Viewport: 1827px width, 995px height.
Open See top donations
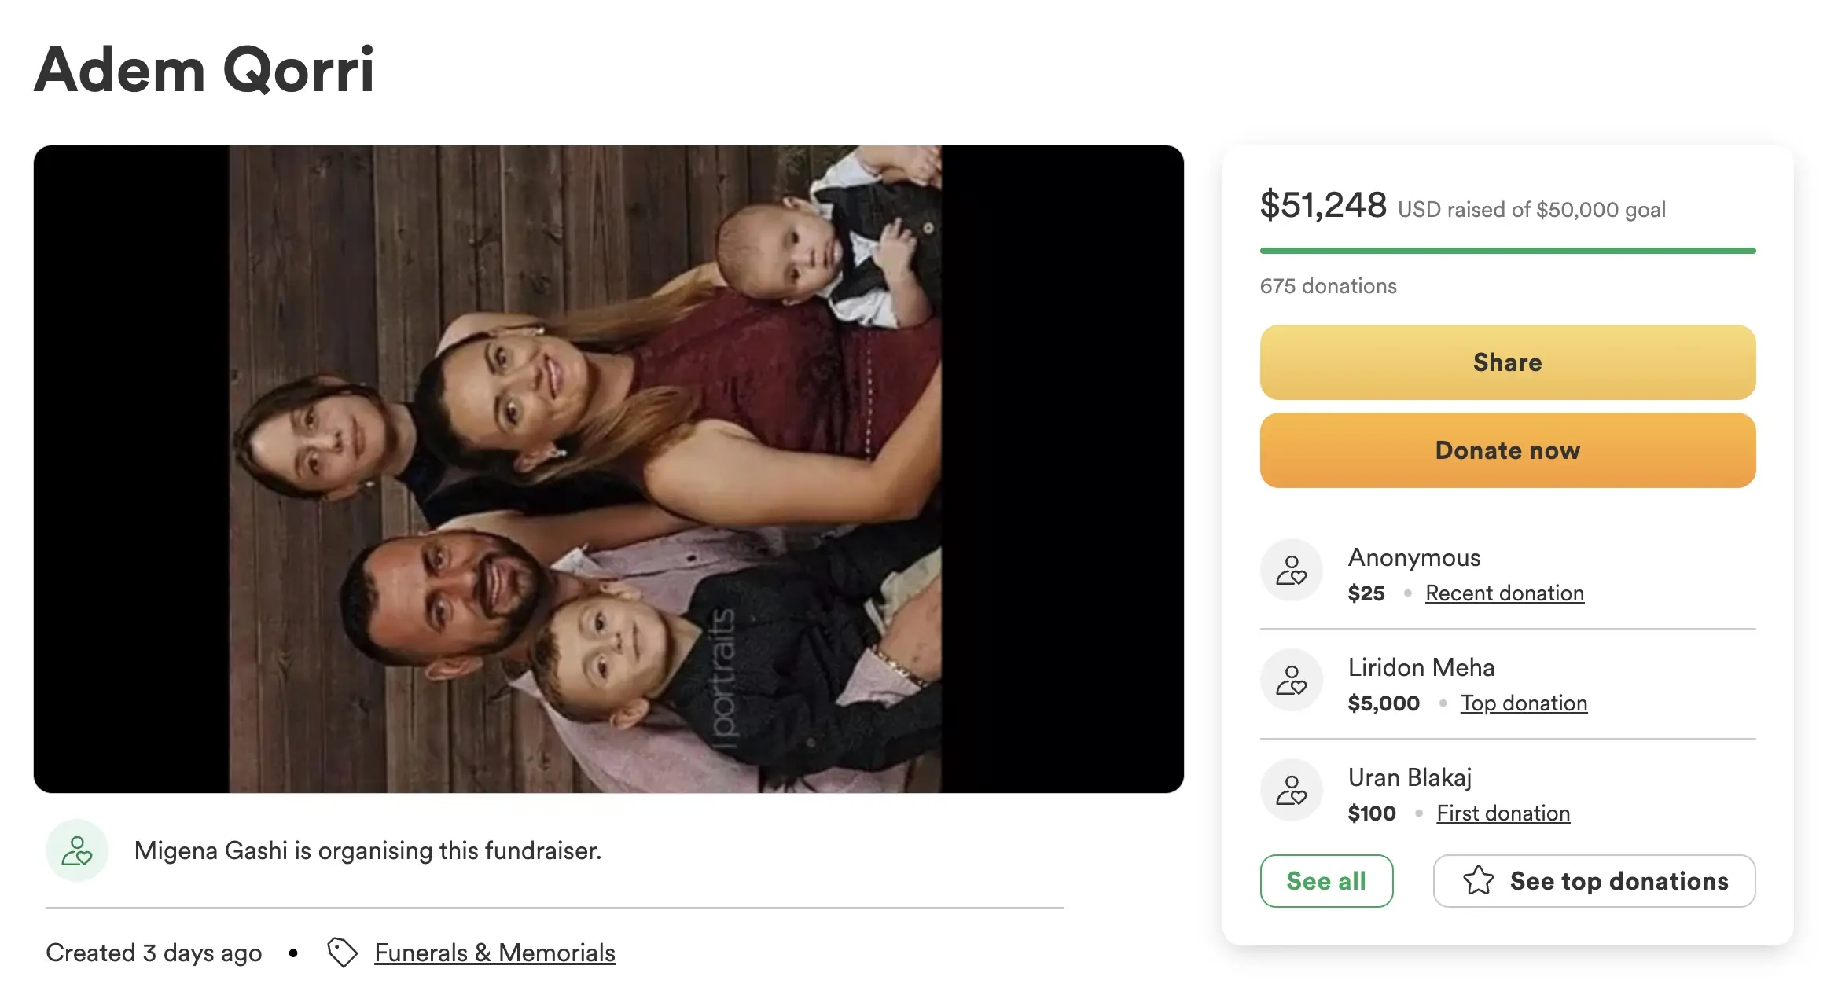[1594, 880]
